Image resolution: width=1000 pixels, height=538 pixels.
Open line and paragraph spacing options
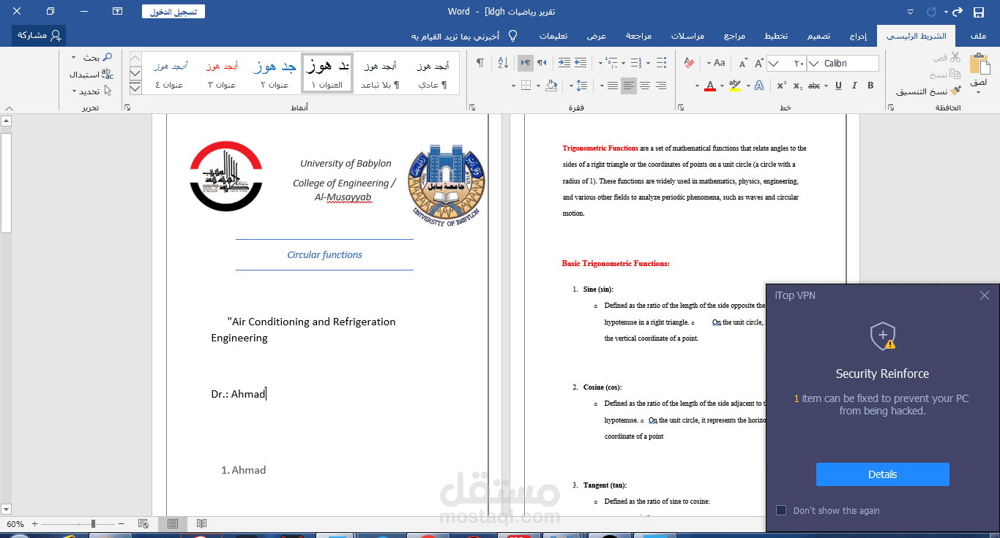[582, 86]
